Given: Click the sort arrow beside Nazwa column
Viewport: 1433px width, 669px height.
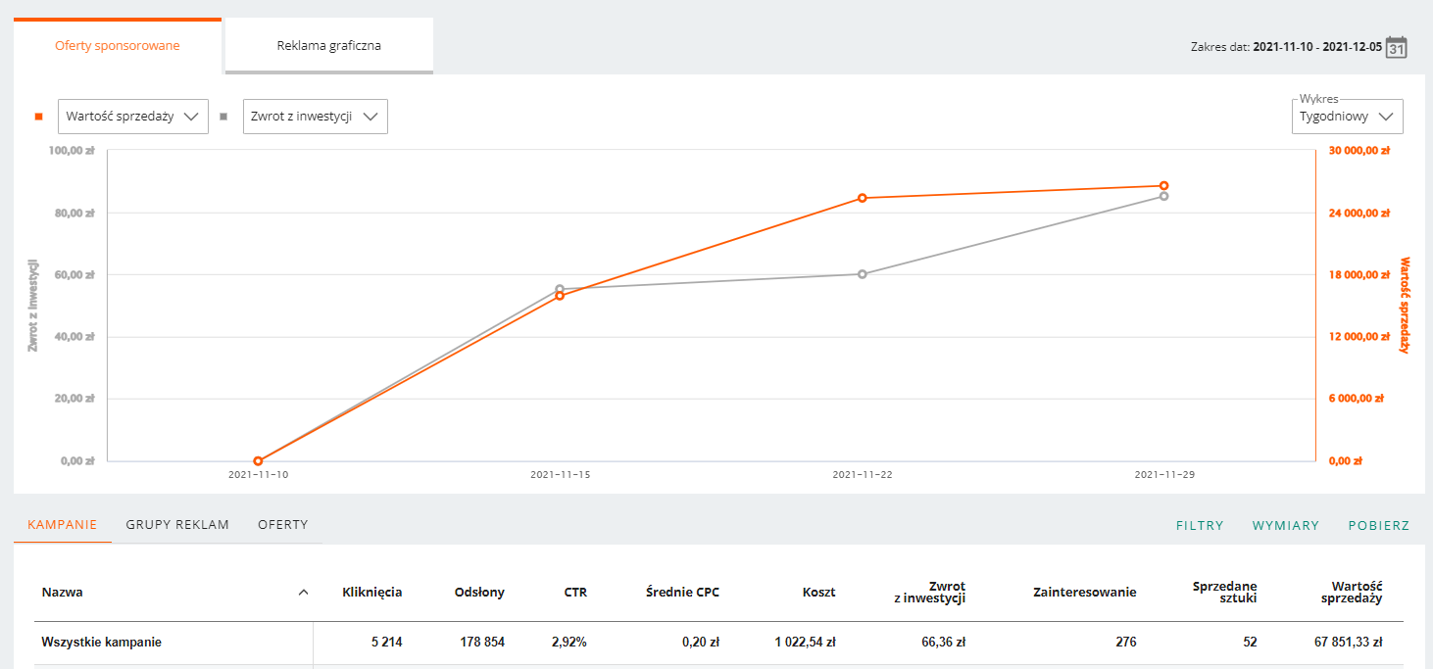Looking at the screenshot, I should click(x=303, y=592).
